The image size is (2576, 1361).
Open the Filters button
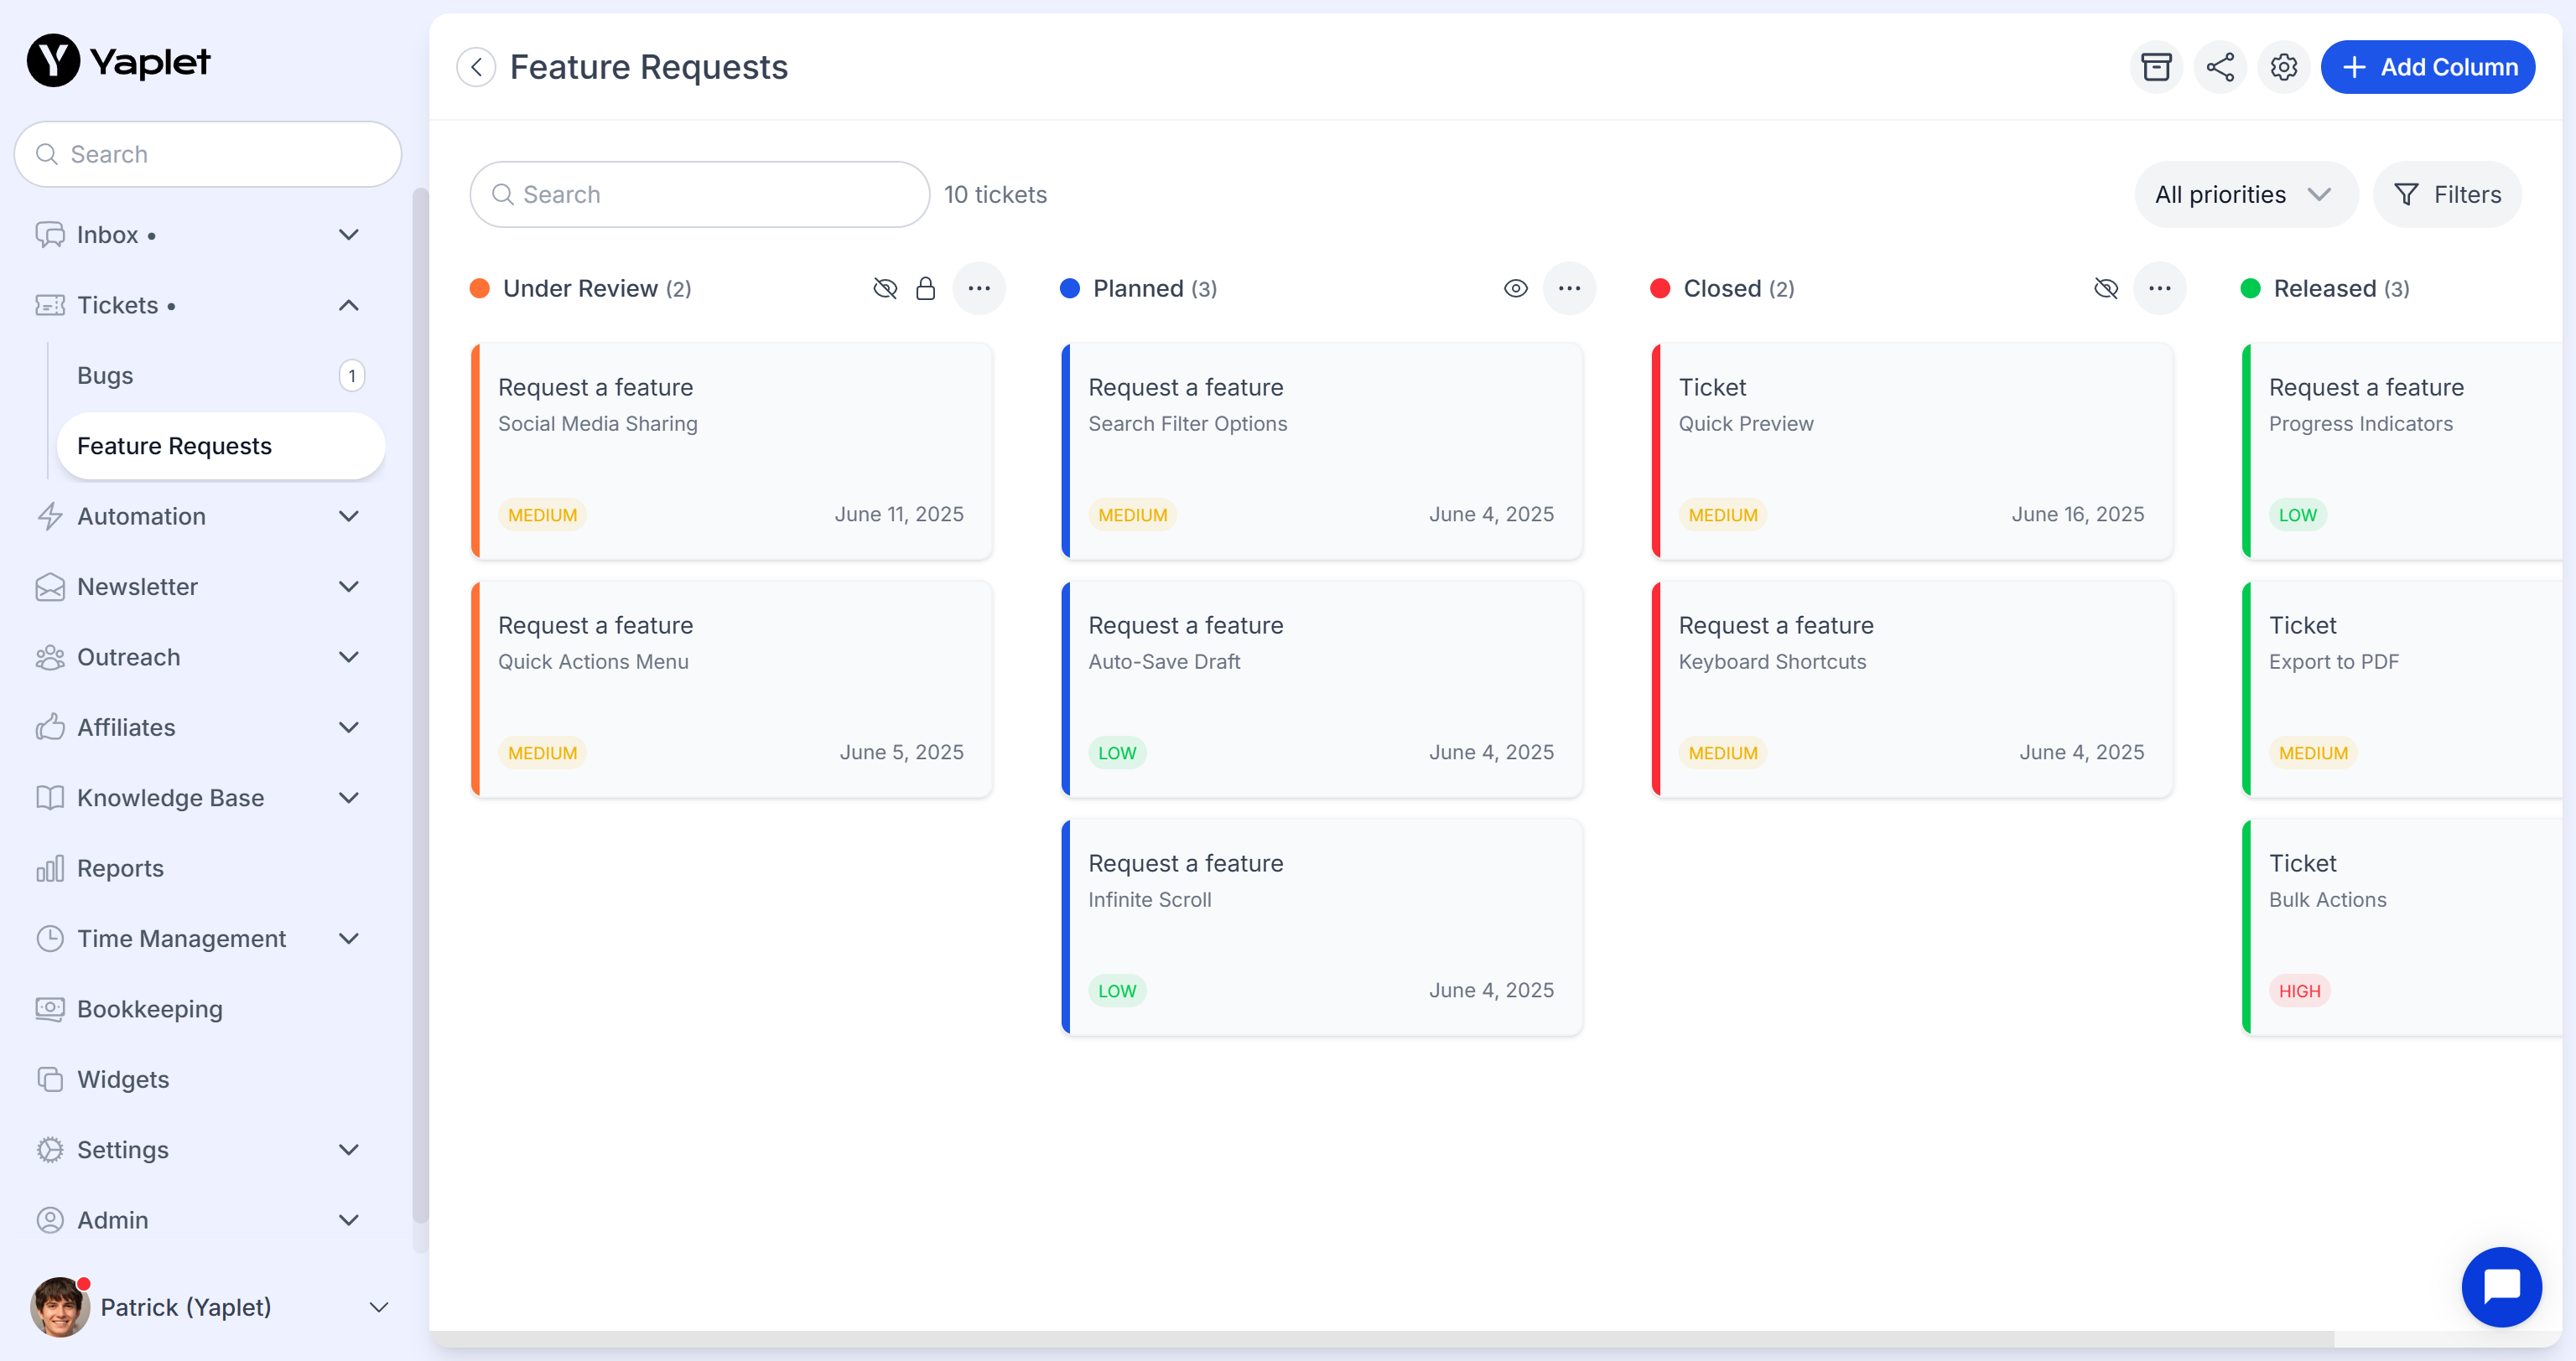coord(2446,195)
